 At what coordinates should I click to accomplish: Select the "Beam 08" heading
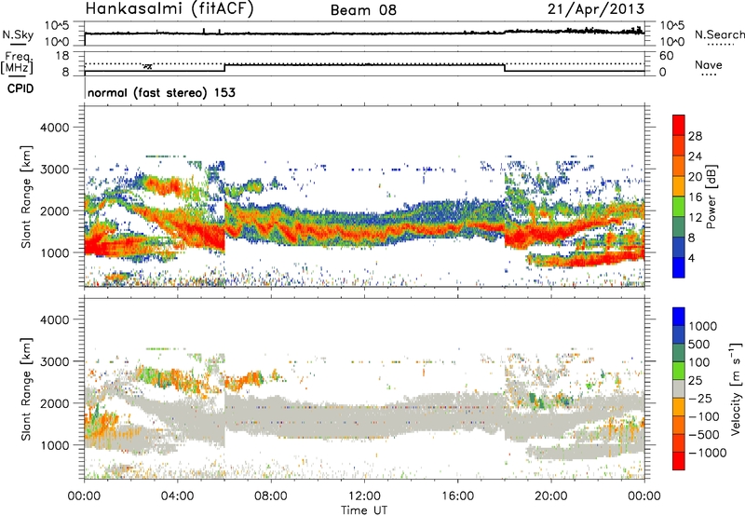tap(363, 10)
